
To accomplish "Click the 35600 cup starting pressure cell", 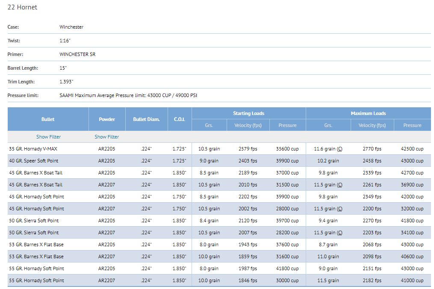I will 287,149.
